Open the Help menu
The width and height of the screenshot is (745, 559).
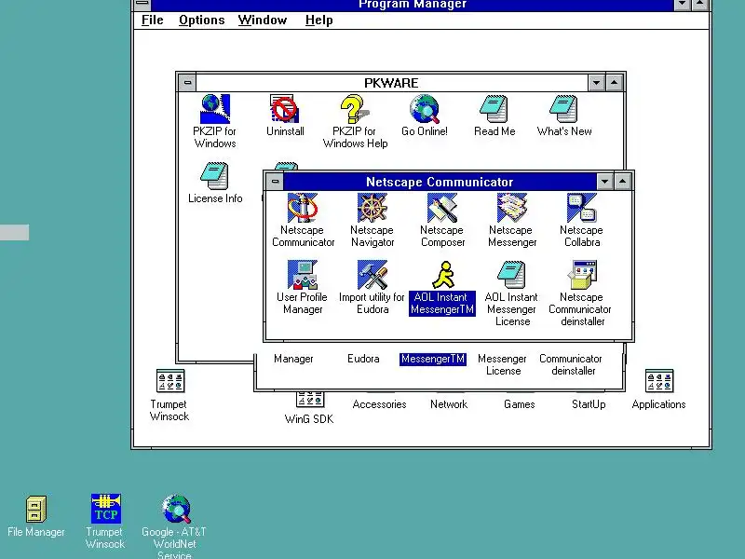tap(318, 20)
